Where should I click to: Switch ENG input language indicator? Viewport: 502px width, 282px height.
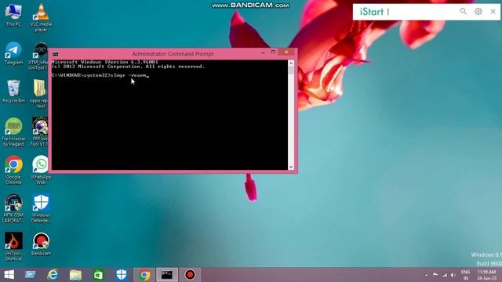(465, 275)
